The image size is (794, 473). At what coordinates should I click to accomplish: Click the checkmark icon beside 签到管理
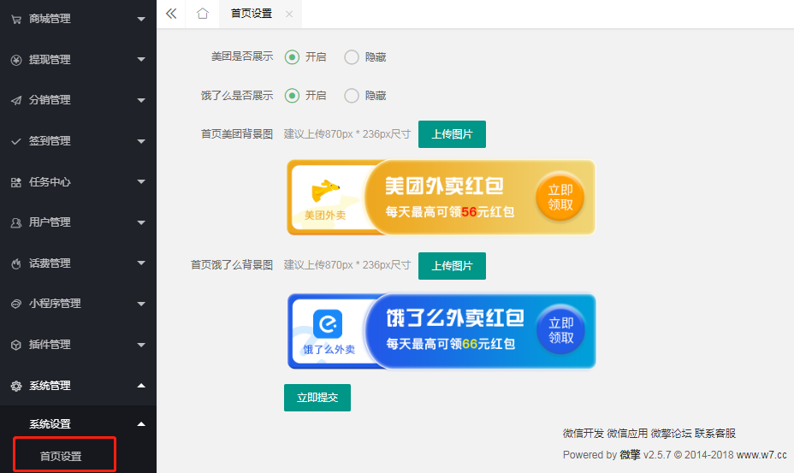[16, 141]
